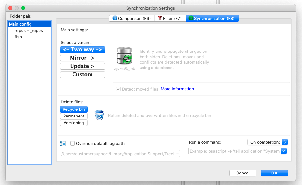Expand the log path history dropdown
The image size is (302, 185).
click(x=177, y=154)
